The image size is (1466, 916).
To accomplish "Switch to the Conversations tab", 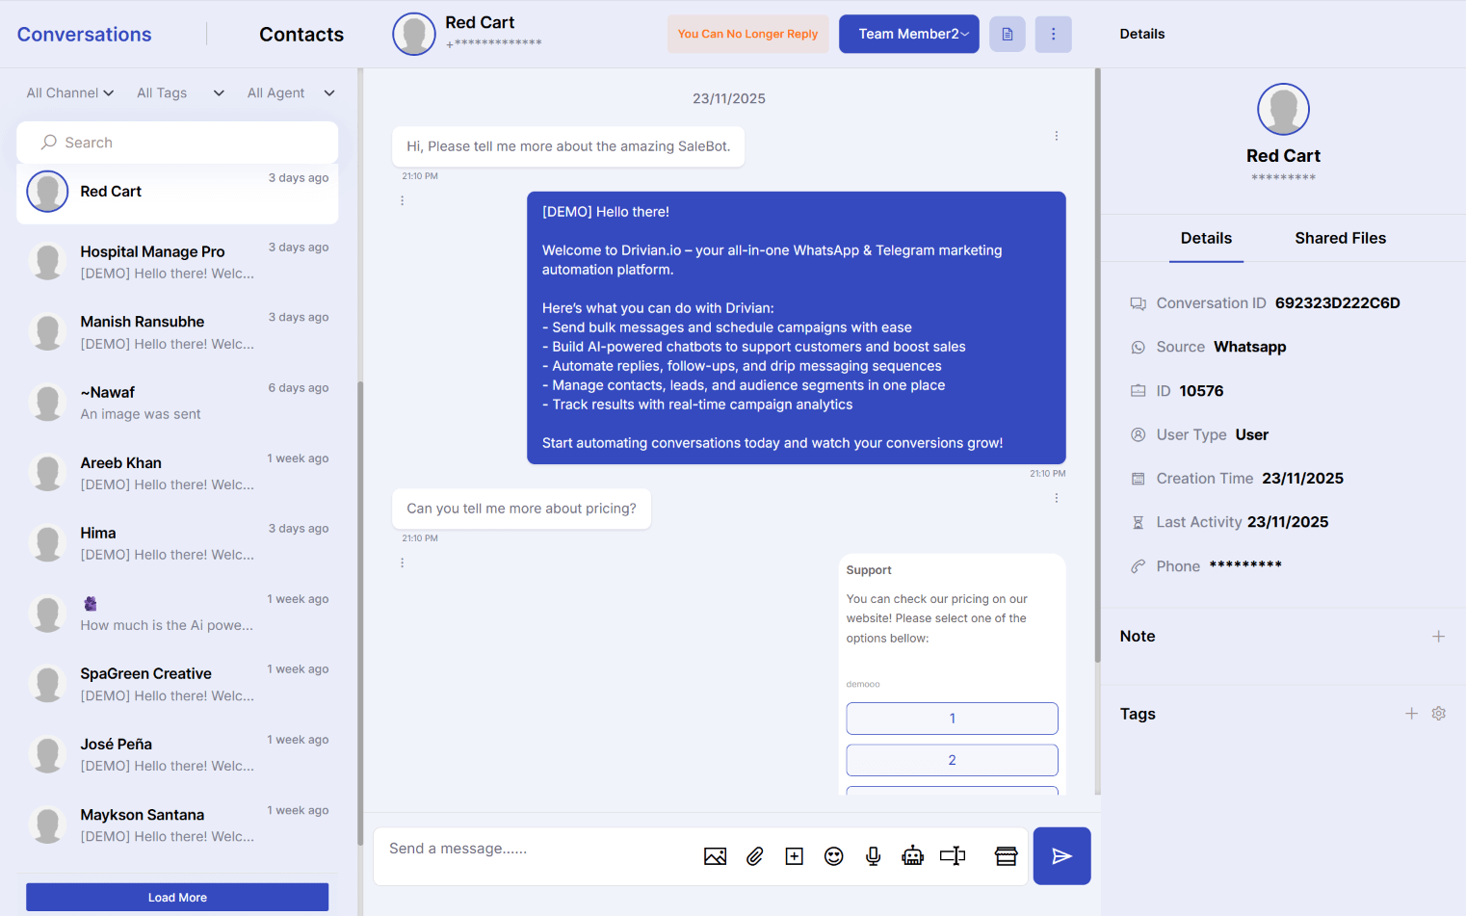I will (85, 35).
